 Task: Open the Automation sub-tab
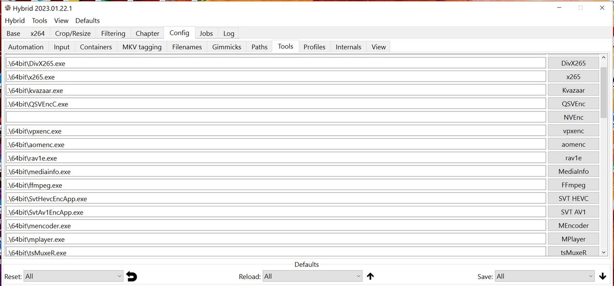click(26, 47)
